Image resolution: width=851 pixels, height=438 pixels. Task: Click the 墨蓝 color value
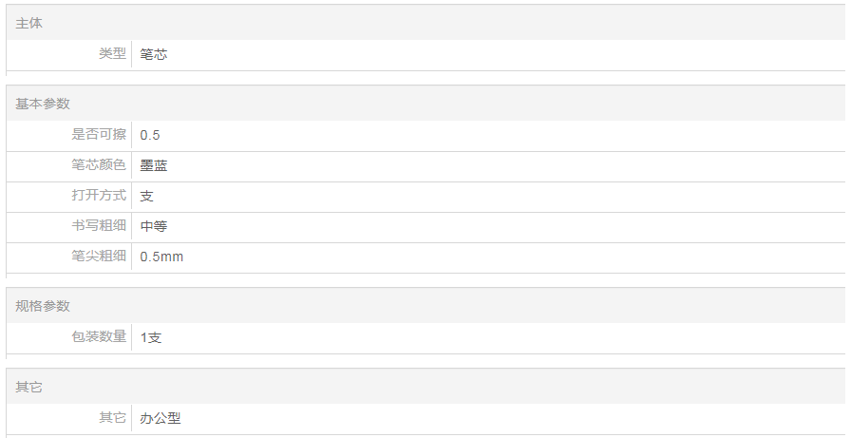click(154, 165)
